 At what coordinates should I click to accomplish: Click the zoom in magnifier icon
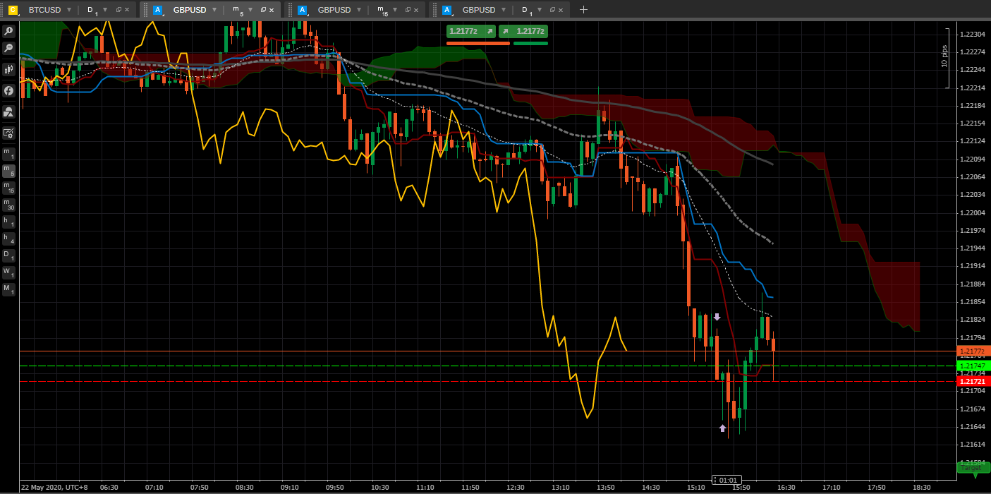9,32
